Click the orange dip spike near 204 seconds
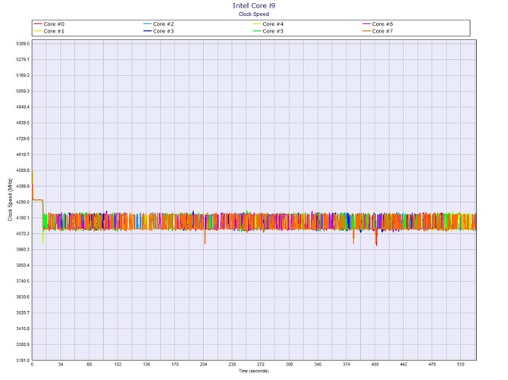Image resolution: width=508 pixels, height=380 pixels. pyautogui.click(x=205, y=237)
